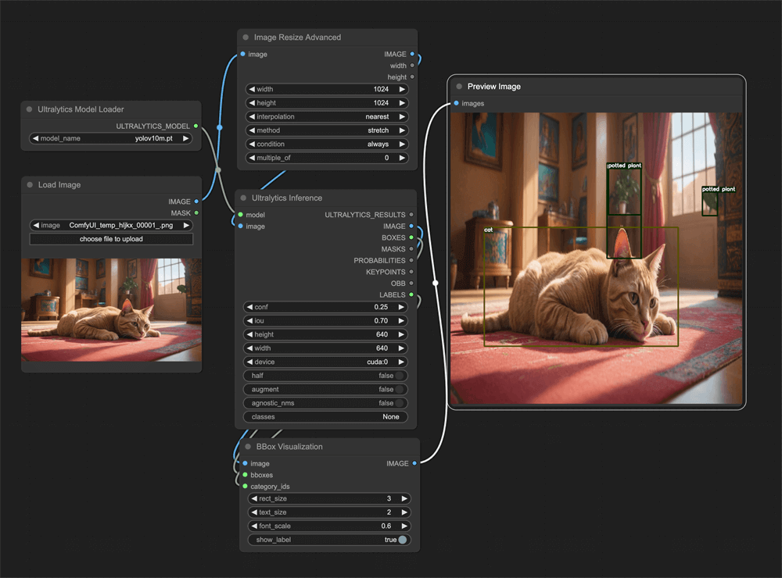Open the device dropdown set to cuda:0
Screen dimensions: 782x578
click(325, 362)
